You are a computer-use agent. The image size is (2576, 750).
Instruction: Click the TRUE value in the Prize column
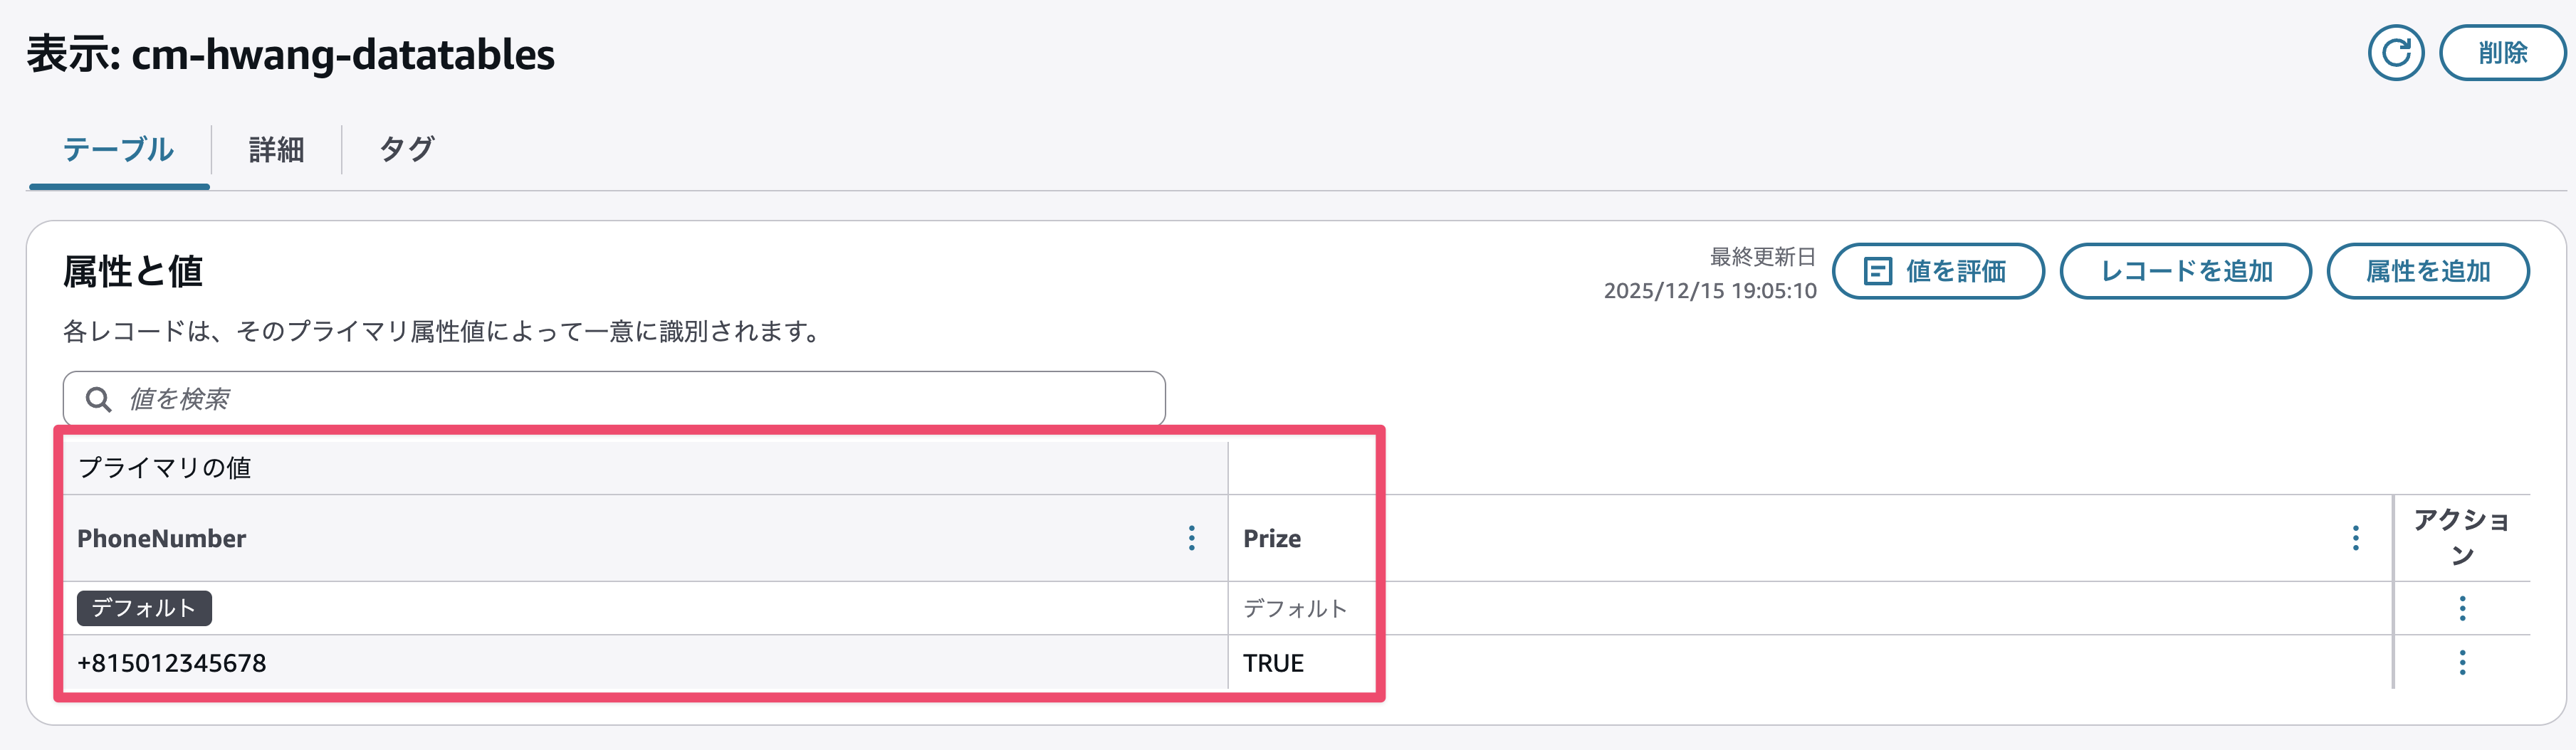point(1273,663)
